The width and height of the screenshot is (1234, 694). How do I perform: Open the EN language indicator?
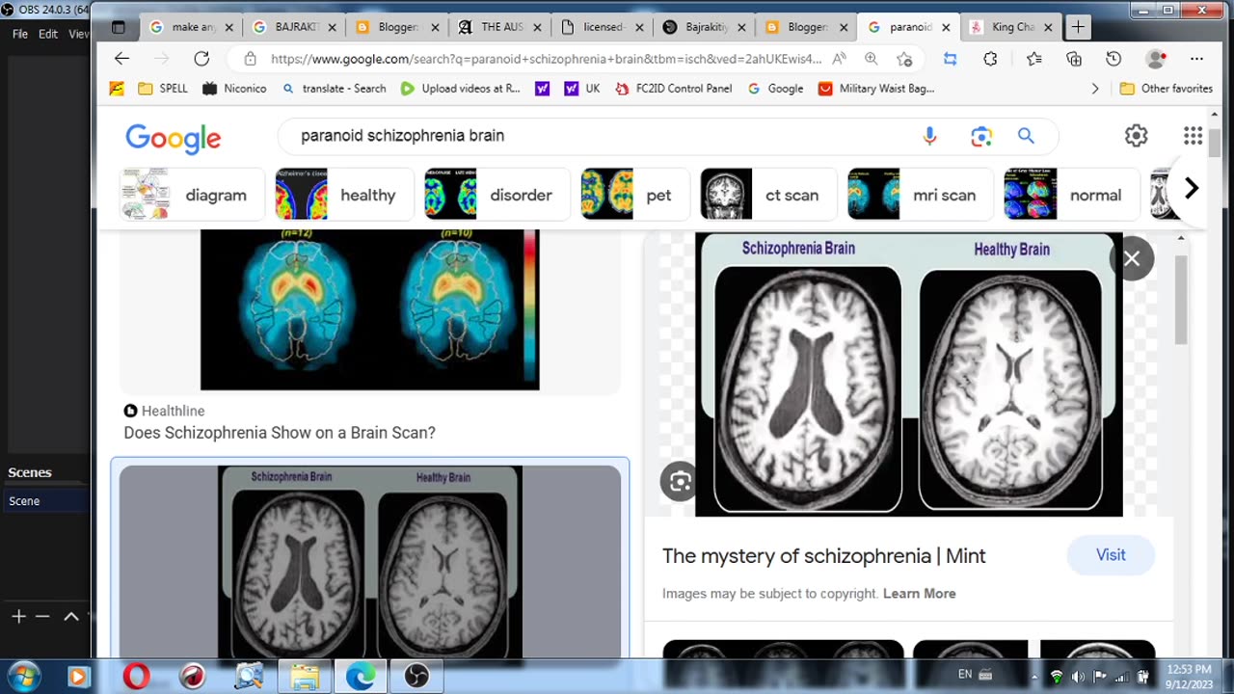point(965,675)
